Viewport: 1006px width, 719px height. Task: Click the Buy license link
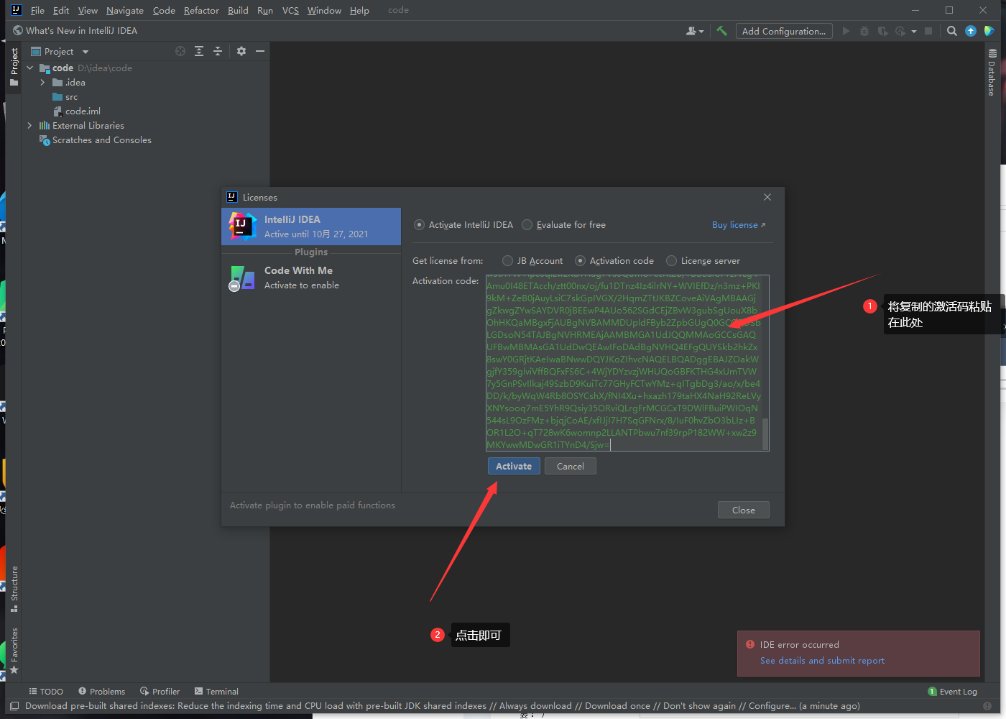pos(739,225)
